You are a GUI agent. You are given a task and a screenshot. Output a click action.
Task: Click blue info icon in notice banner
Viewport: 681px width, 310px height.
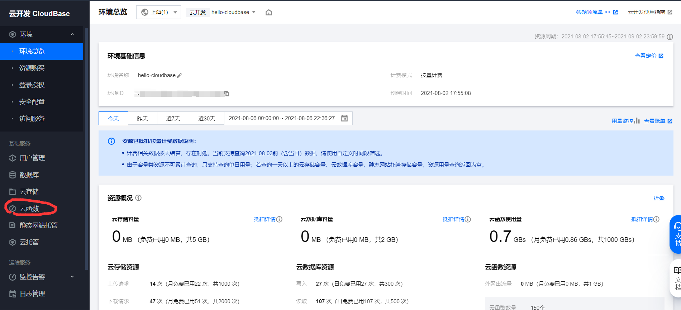[111, 141]
